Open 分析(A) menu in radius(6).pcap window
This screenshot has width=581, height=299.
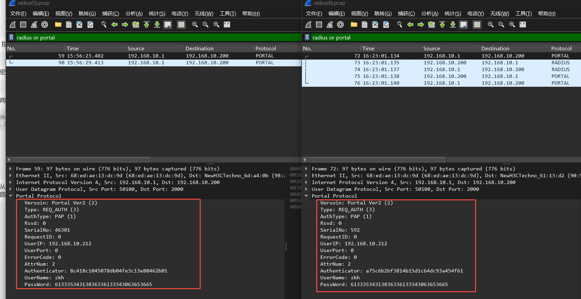pyautogui.click(x=430, y=14)
